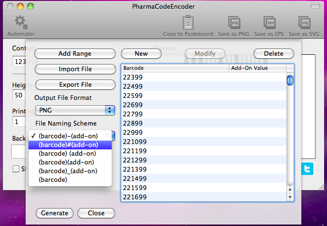Click the barcode list scrollbar thumb
This screenshot has height=226, width=327.
[x=290, y=81]
